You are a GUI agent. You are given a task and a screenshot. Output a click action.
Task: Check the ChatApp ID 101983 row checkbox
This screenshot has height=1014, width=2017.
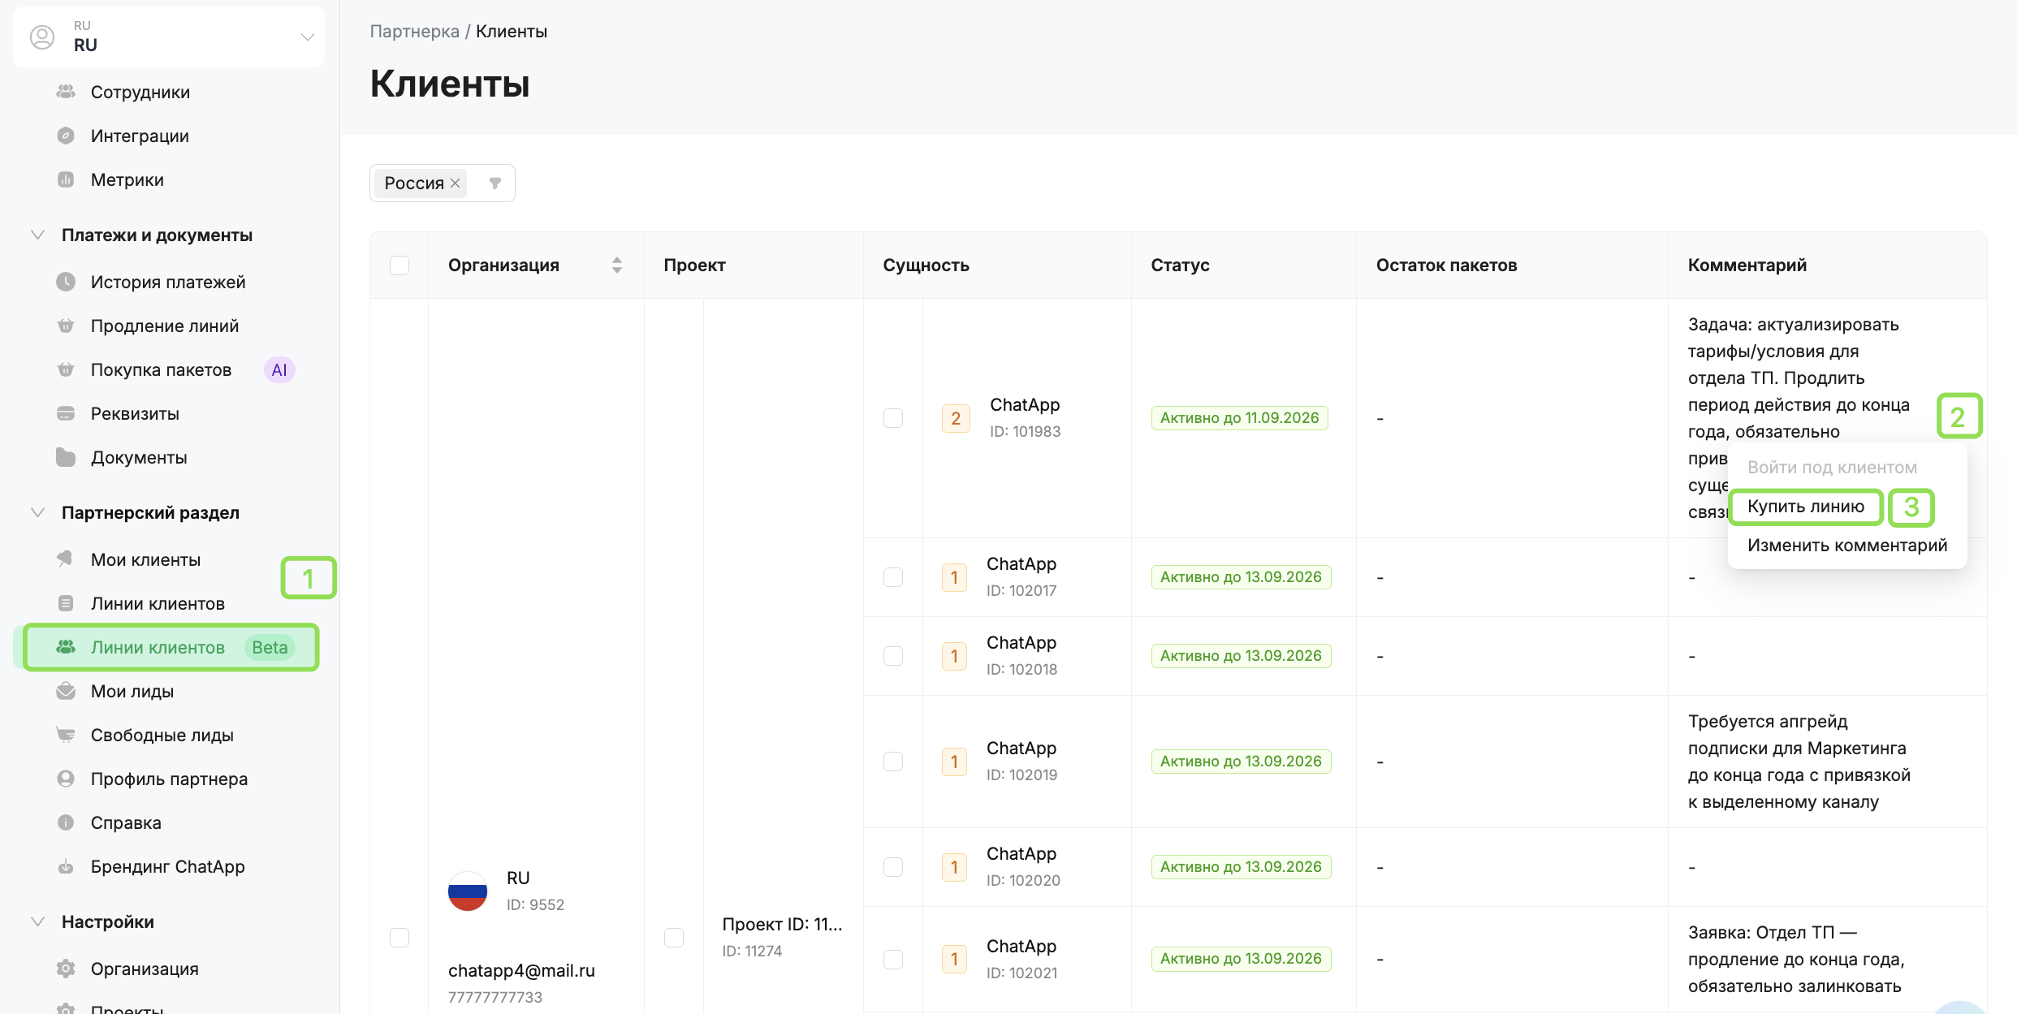point(893,418)
